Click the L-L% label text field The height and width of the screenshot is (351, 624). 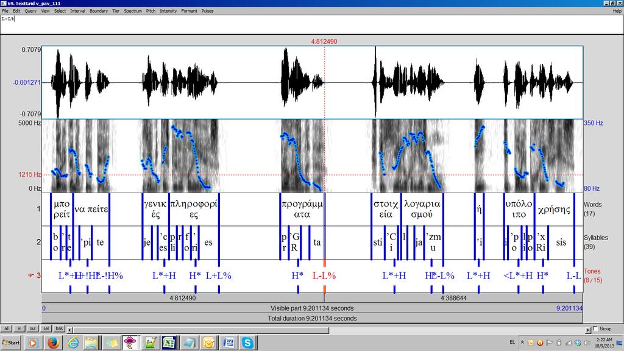point(311,24)
